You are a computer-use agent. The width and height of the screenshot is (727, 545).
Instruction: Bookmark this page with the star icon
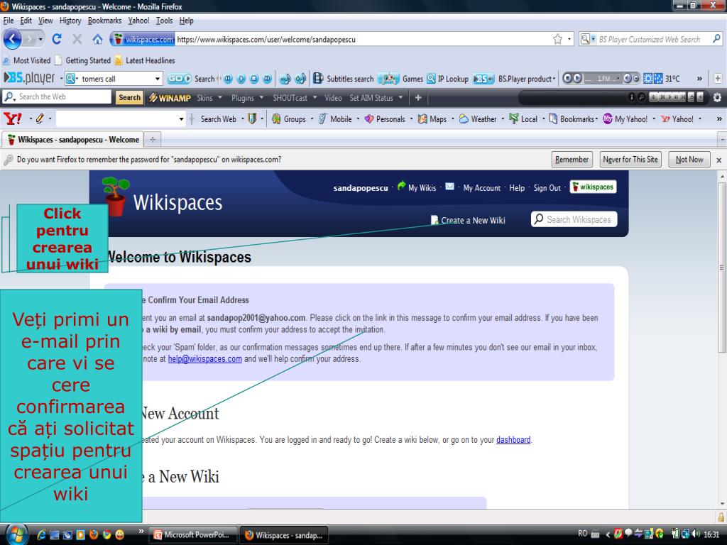pyautogui.click(x=558, y=40)
